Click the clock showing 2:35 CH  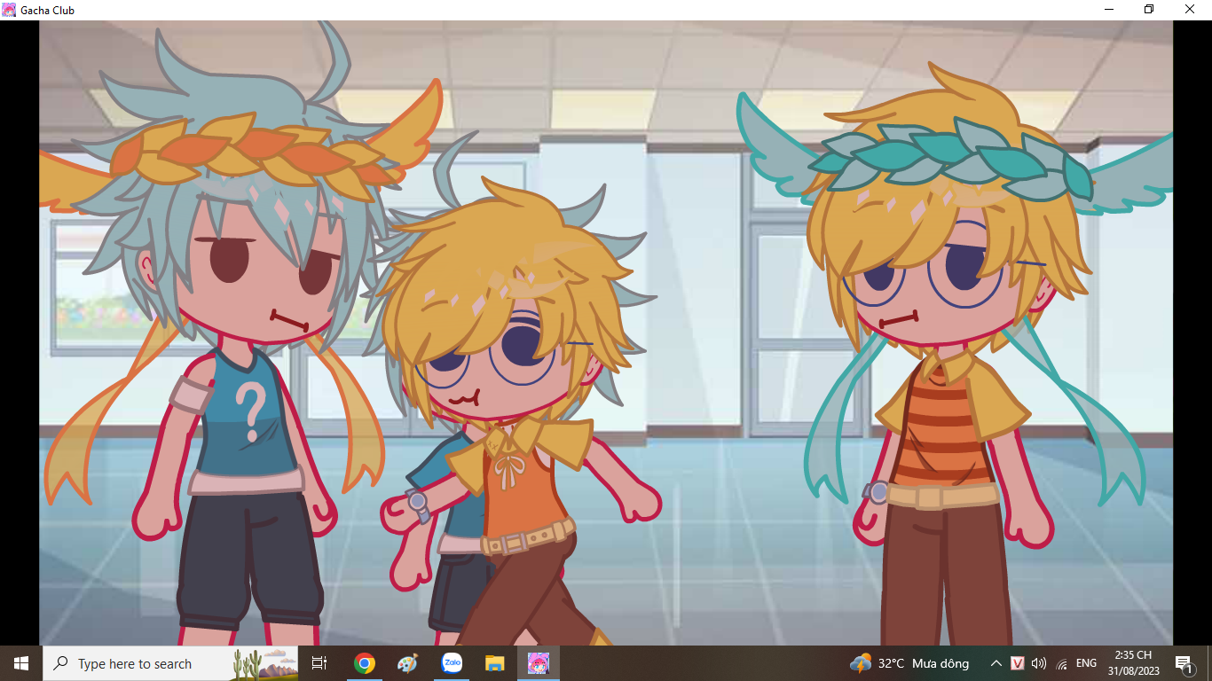1133,663
